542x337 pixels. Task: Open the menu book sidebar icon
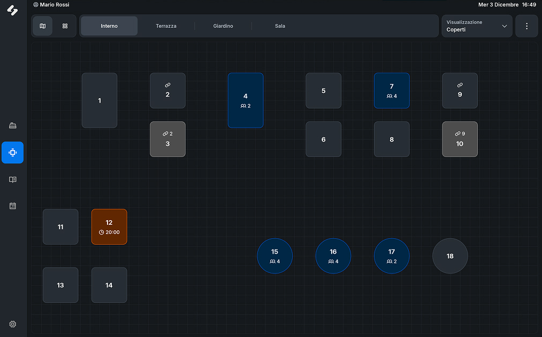coord(13,179)
